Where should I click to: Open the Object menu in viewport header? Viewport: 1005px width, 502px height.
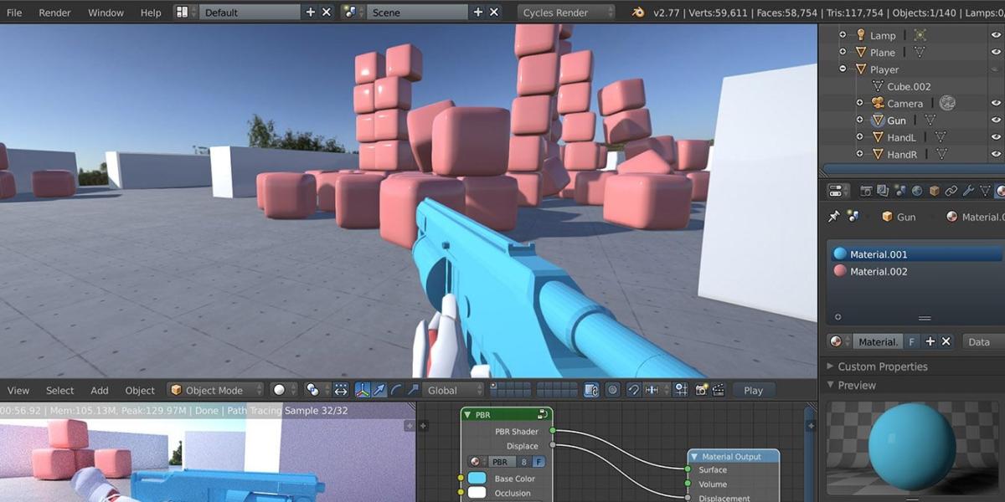point(140,390)
